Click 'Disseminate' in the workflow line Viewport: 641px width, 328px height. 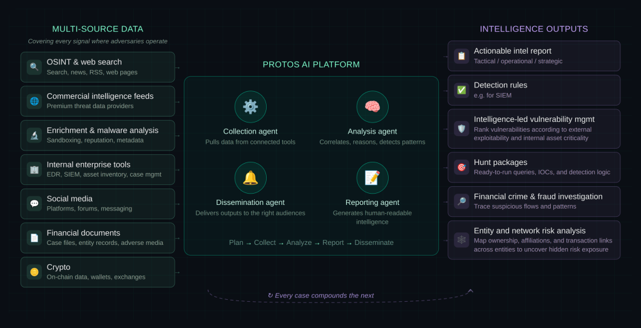point(374,242)
